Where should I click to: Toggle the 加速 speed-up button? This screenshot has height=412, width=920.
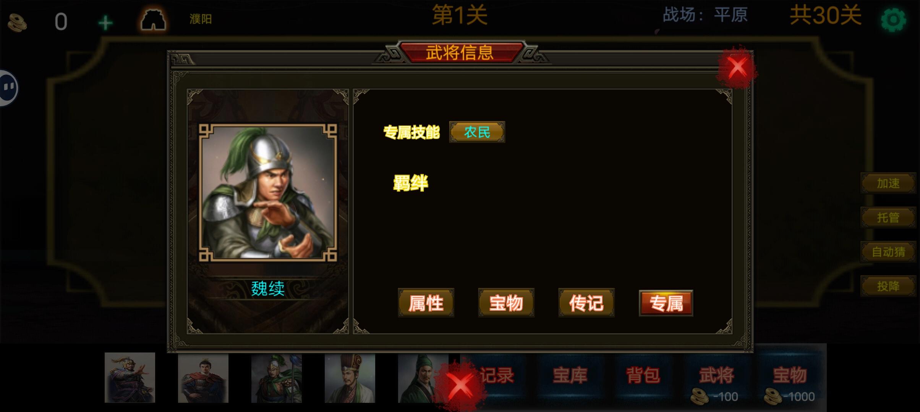point(888,183)
